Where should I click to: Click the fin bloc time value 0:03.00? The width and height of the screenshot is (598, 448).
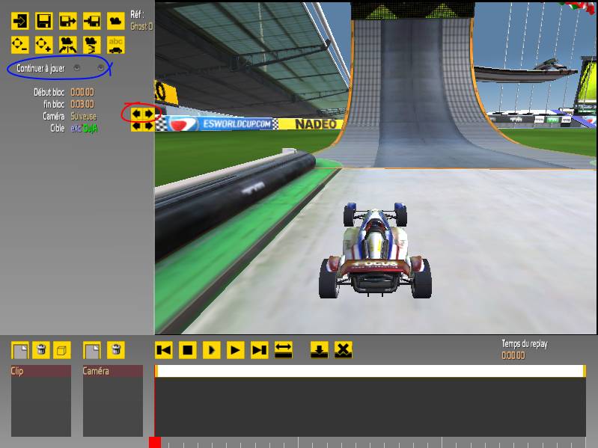tap(82, 104)
